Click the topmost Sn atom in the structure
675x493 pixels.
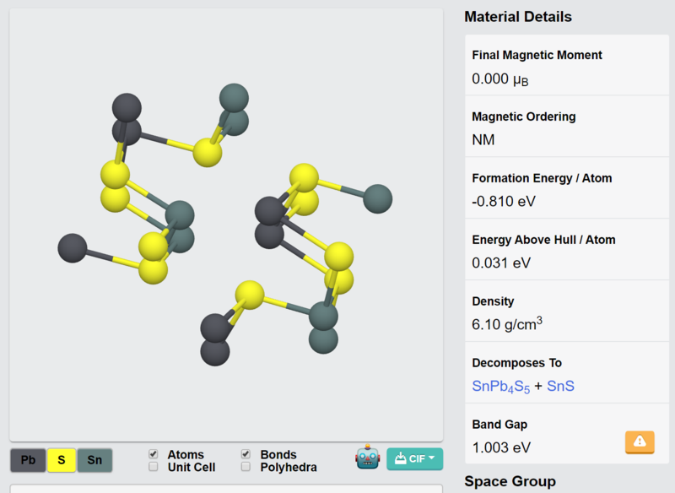[234, 98]
